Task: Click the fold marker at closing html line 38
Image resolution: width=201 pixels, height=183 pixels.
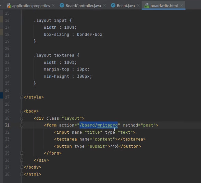Action: point(22,174)
